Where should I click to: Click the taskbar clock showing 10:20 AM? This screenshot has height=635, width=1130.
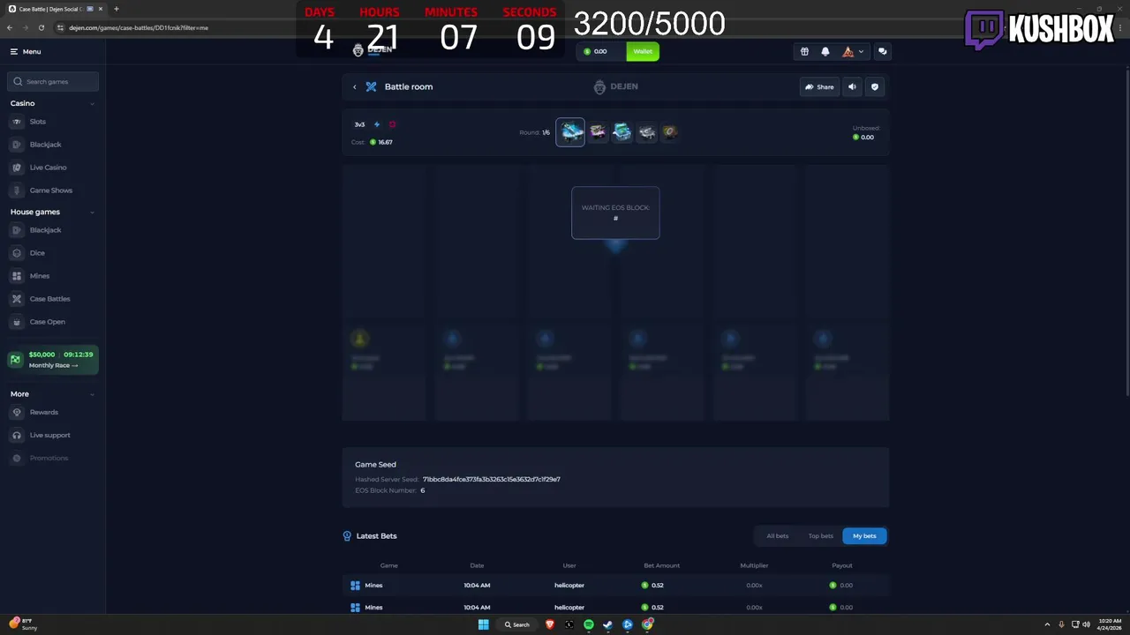[x=1110, y=624]
